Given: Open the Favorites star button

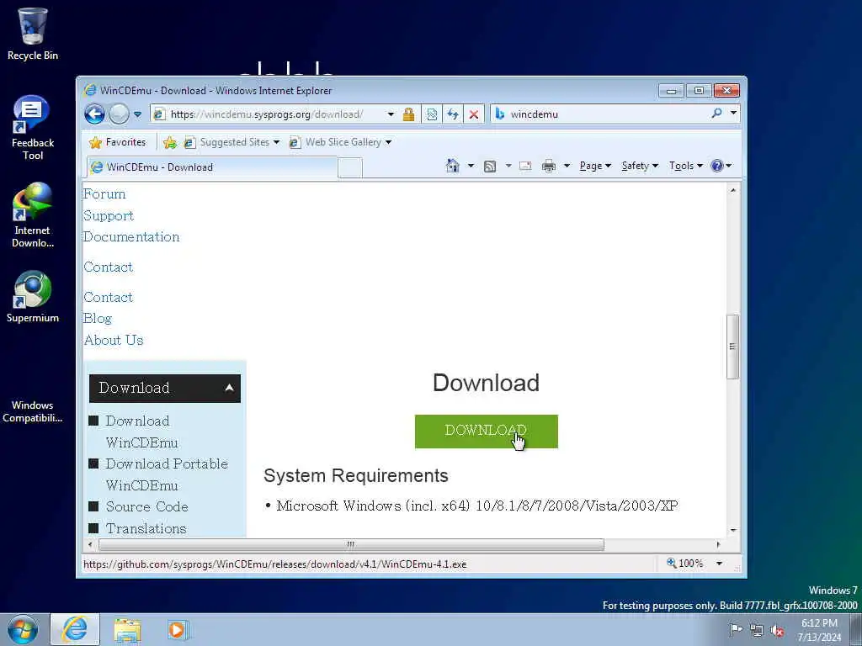Looking at the screenshot, I should click(118, 142).
